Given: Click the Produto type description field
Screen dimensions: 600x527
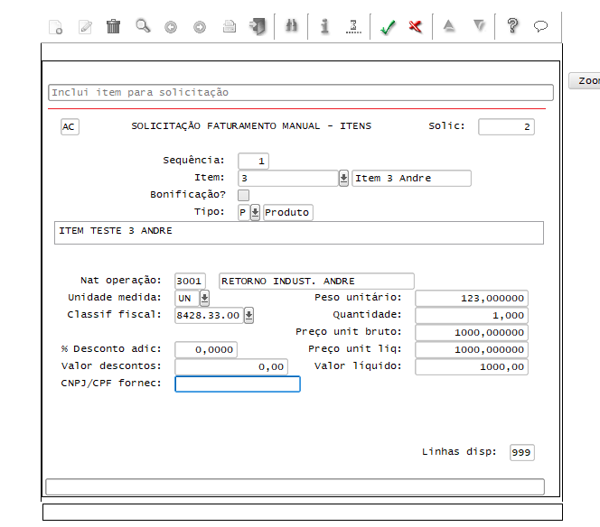Looking at the screenshot, I should tap(287, 212).
